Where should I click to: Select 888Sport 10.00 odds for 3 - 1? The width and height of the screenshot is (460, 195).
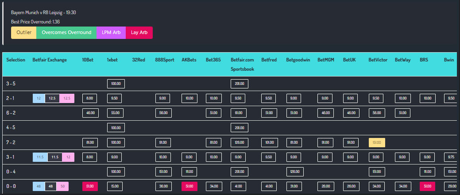tap(163, 157)
